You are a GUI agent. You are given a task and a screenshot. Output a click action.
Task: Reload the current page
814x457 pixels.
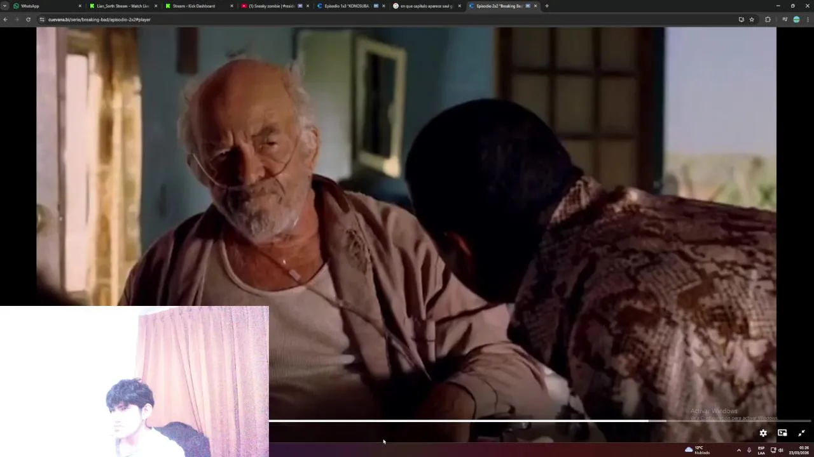point(28,20)
